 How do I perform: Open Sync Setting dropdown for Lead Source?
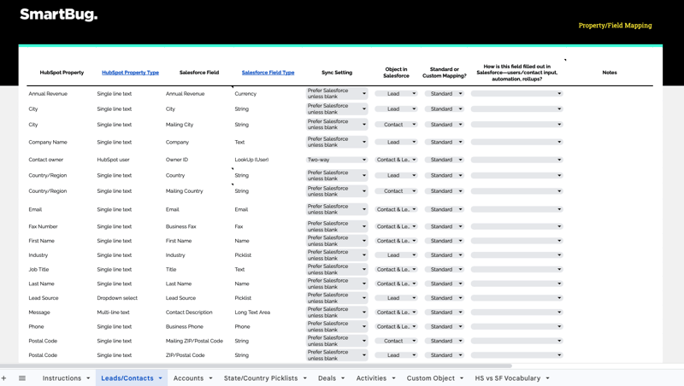pos(337,298)
